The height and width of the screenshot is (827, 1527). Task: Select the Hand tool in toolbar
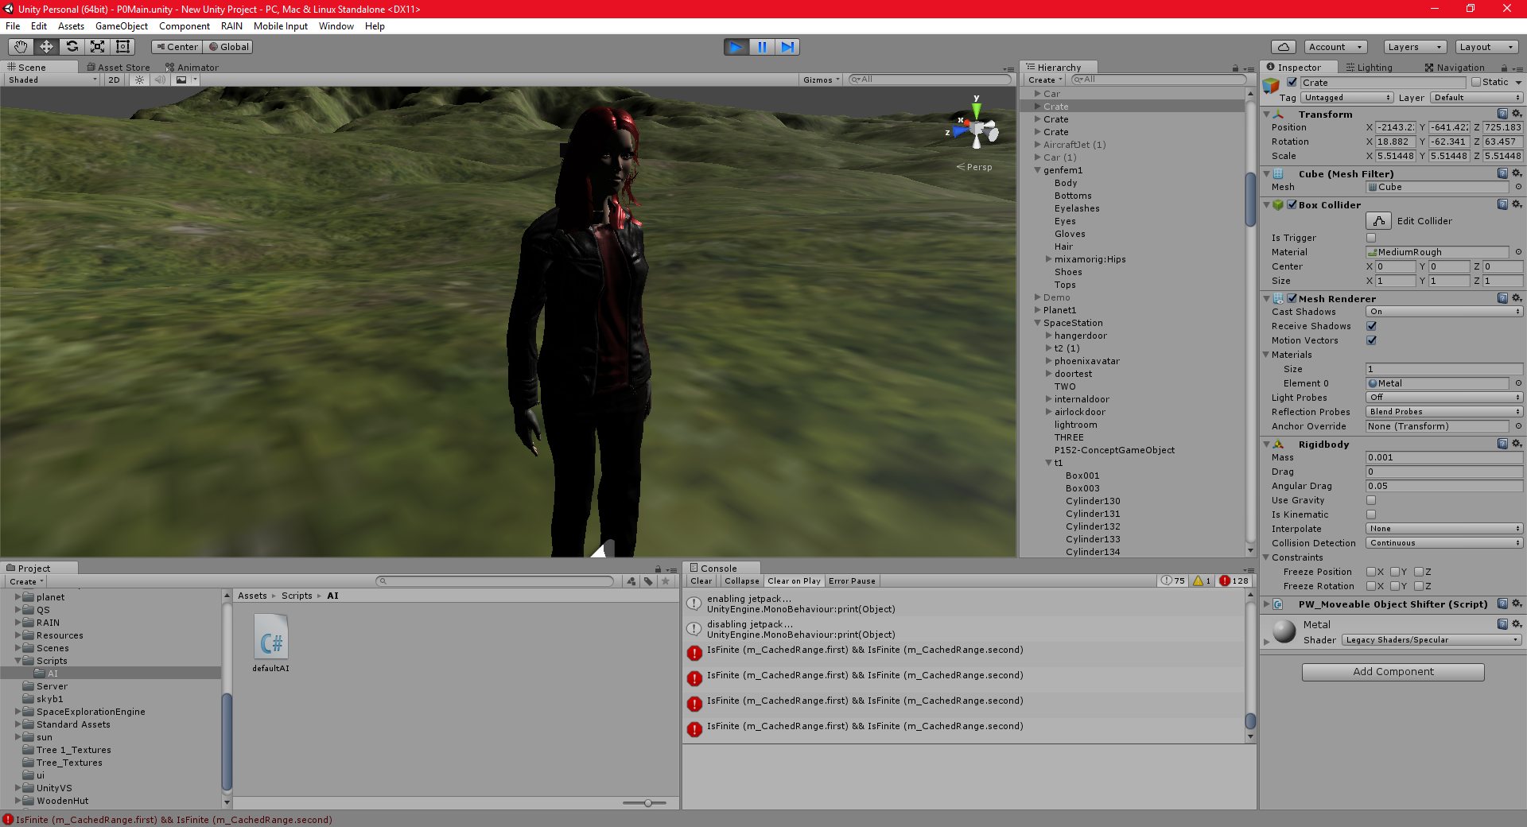[x=21, y=47]
